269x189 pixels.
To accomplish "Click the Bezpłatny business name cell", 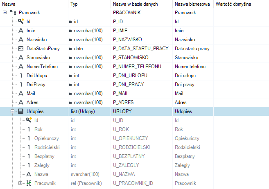I will click(x=193, y=156).
